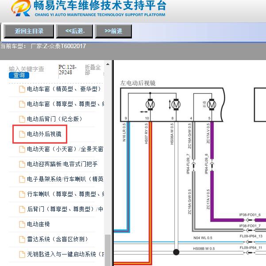Click the sidebar scroll up arrow

(108, 65)
